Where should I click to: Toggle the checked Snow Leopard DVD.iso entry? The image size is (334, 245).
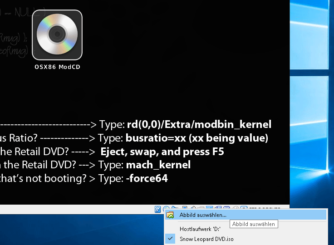[x=246, y=239]
